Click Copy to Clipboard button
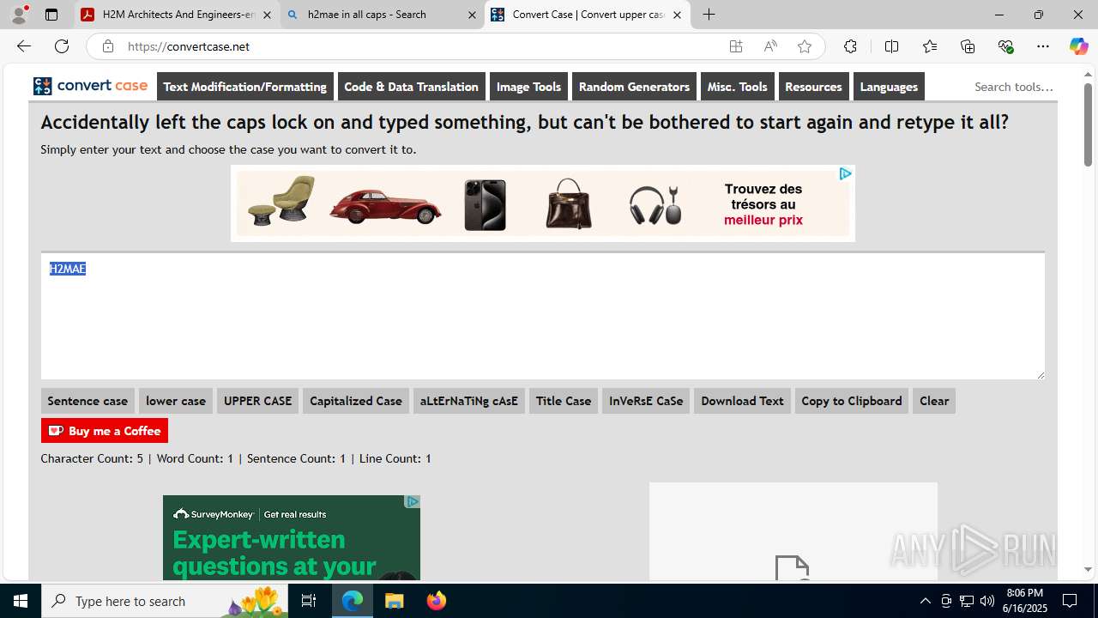This screenshot has height=618, width=1098. pyautogui.click(x=852, y=401)
